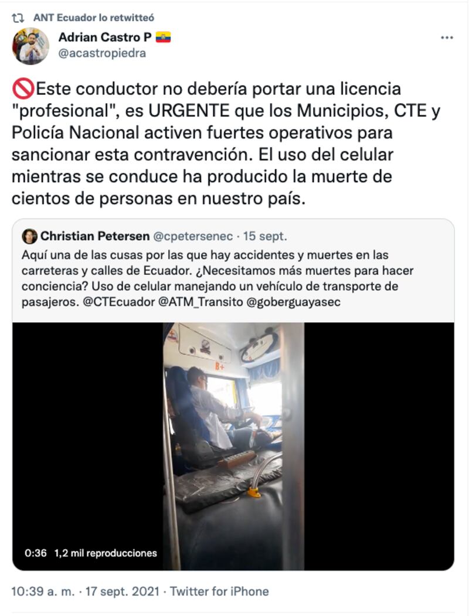Open the ANT Ecuador lo retwitteó link
Viewport: 469px width, 616px height.
pos(93,18)
